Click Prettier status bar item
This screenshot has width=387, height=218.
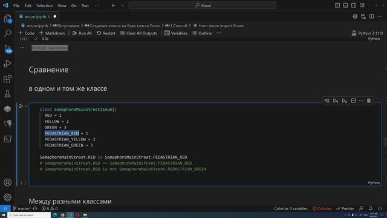click(x=345, y=208)
